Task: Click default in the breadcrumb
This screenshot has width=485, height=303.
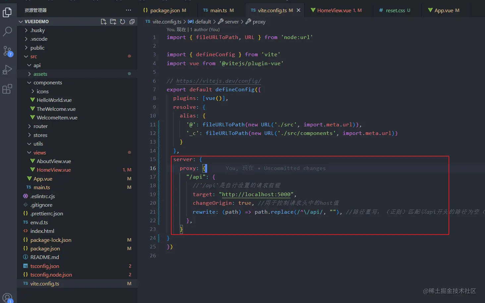Action: (x=203, y=22)
